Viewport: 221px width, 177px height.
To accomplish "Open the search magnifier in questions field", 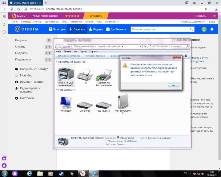I will [191, 29].
